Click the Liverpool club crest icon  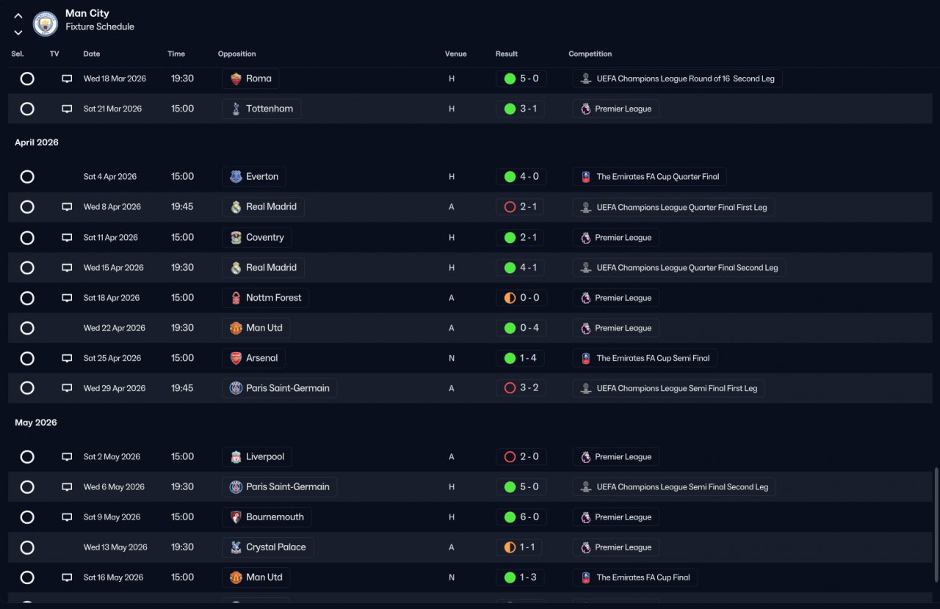coord(236,457)
